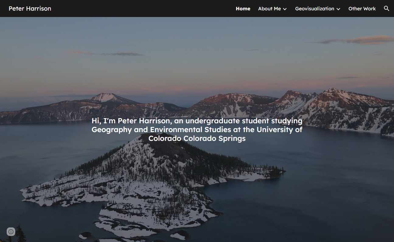Click the Peter Harrison site title
394x242 pixels.
point(30,9)
